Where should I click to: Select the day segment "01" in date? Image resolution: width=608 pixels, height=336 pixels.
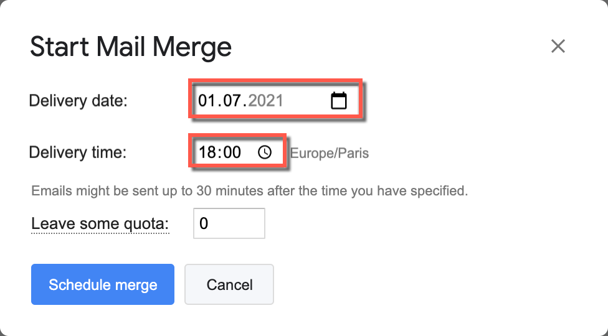click(207, 100)
